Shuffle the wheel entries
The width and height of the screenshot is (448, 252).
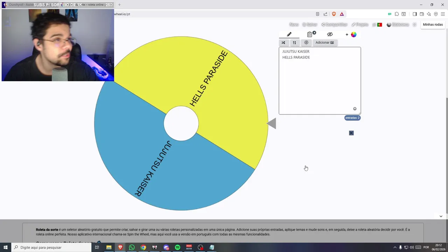(x=283, y=43)
